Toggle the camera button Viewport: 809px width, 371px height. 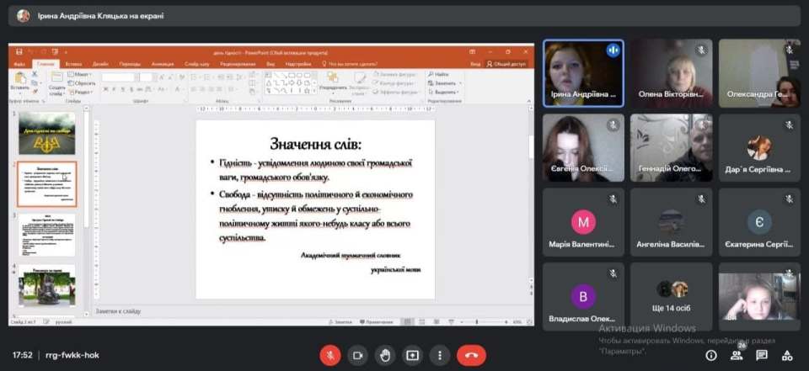point(357,355)
